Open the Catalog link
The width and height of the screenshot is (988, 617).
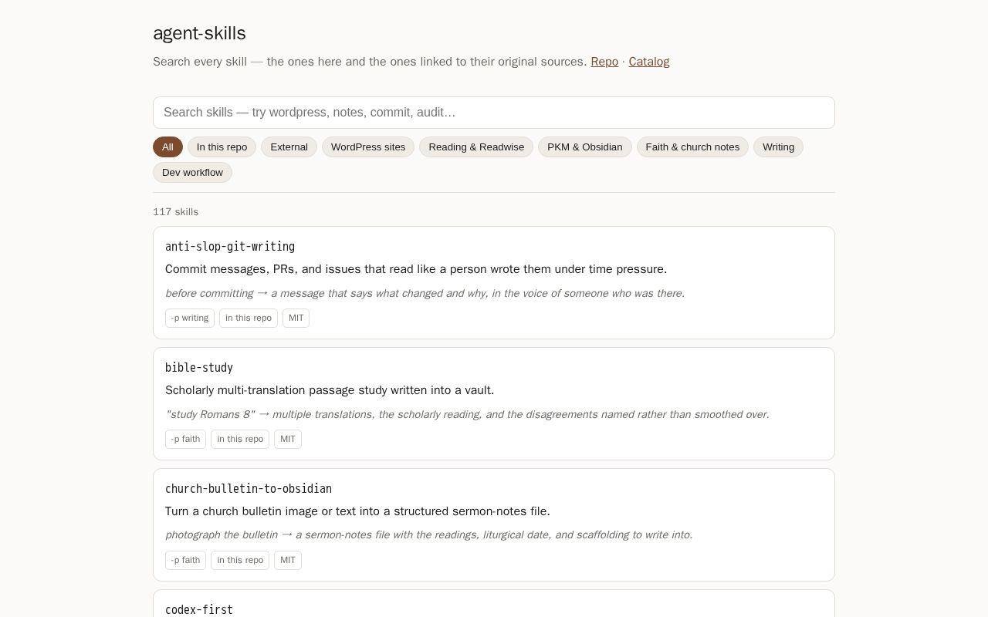(649, 62)
